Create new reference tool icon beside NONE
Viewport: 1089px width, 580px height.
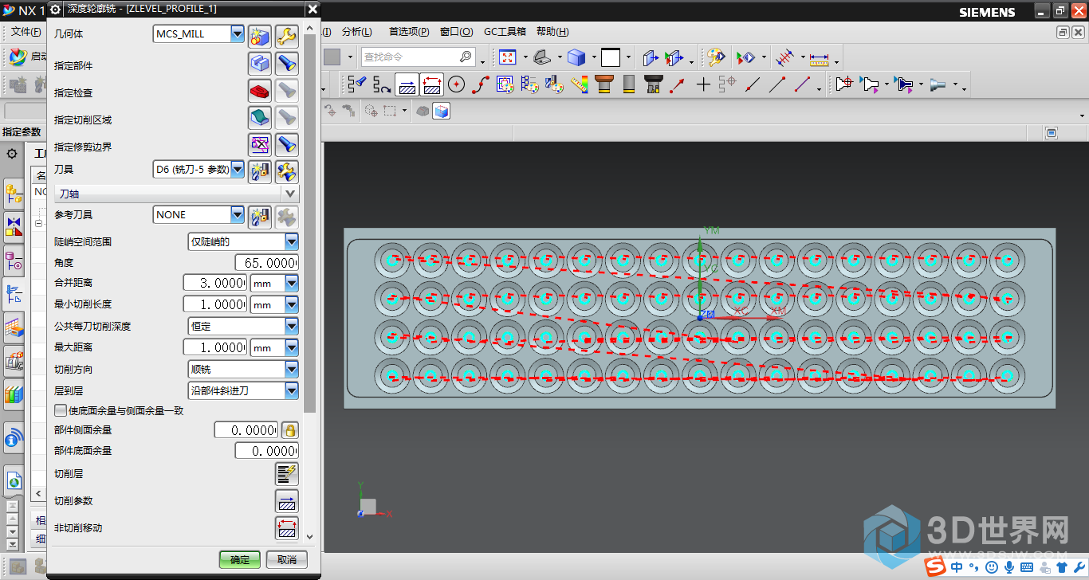[260, 216]
